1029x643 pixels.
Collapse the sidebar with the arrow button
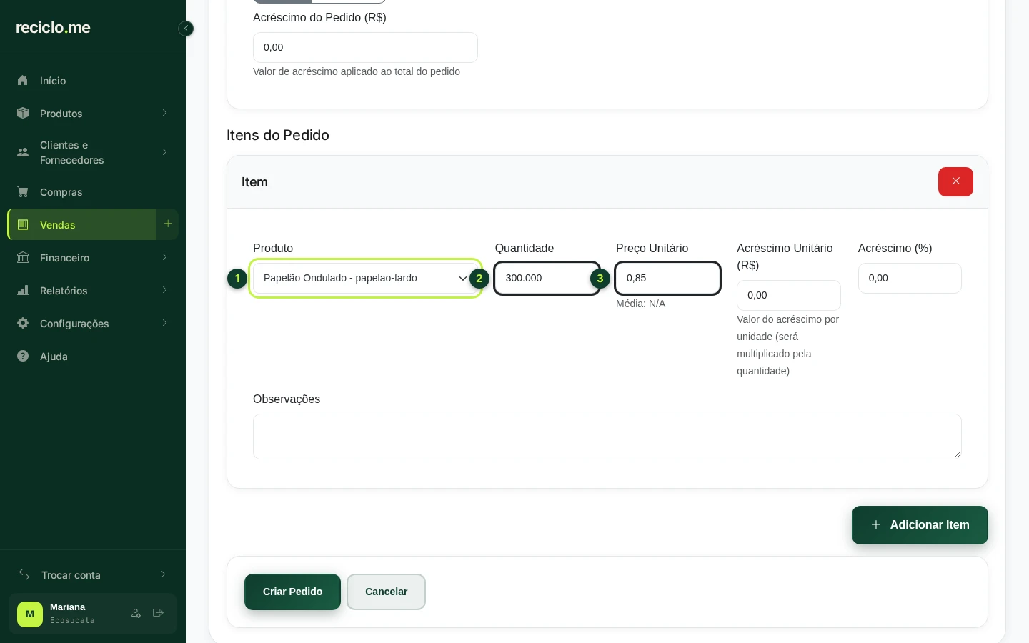[186, 29]
